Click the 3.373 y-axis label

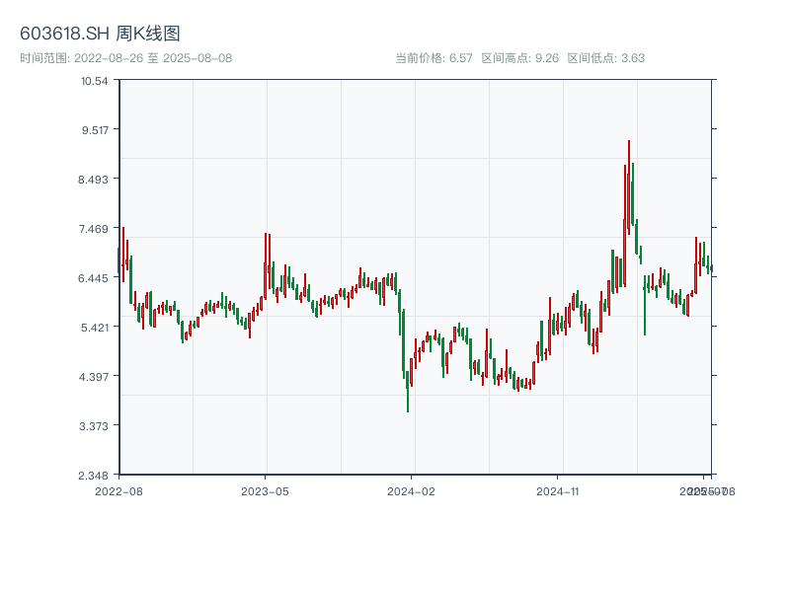click(95, 425)
